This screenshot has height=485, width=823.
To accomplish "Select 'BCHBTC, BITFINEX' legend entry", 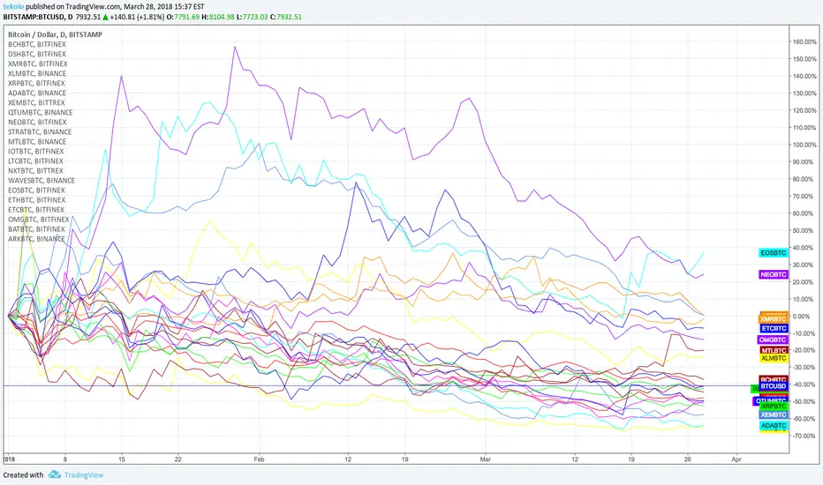I will click(x=37, y=45).
